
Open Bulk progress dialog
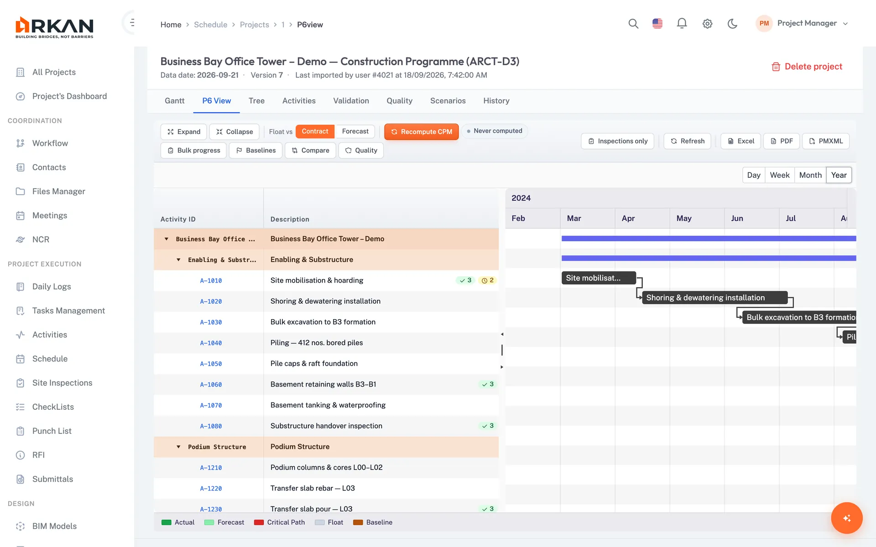coord(193,150)
